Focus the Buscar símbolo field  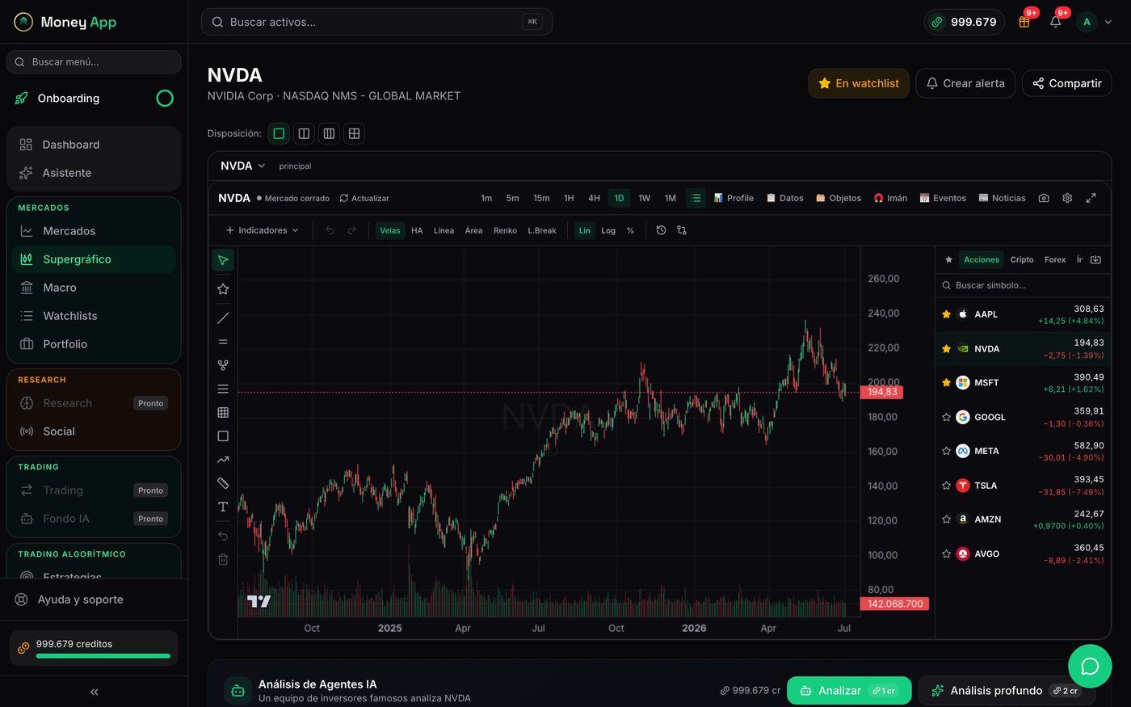(x=1023, y=285)
